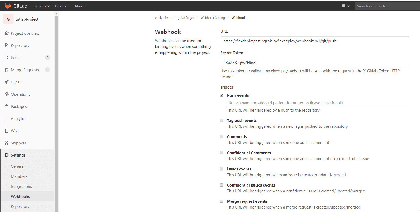Screen dimensions: 420x212
Task: Open the Analytics section
Action: tap(19, 118)
